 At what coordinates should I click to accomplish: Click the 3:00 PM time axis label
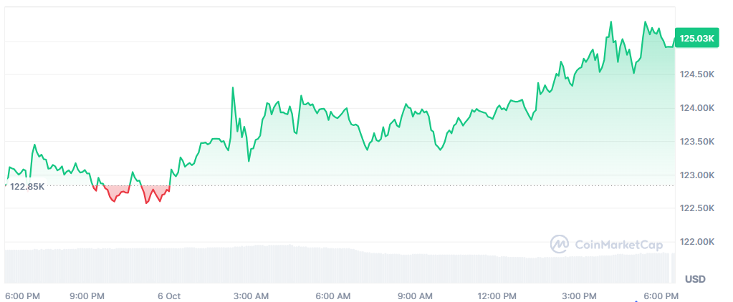pyautogui.click(x=579, y=296)
